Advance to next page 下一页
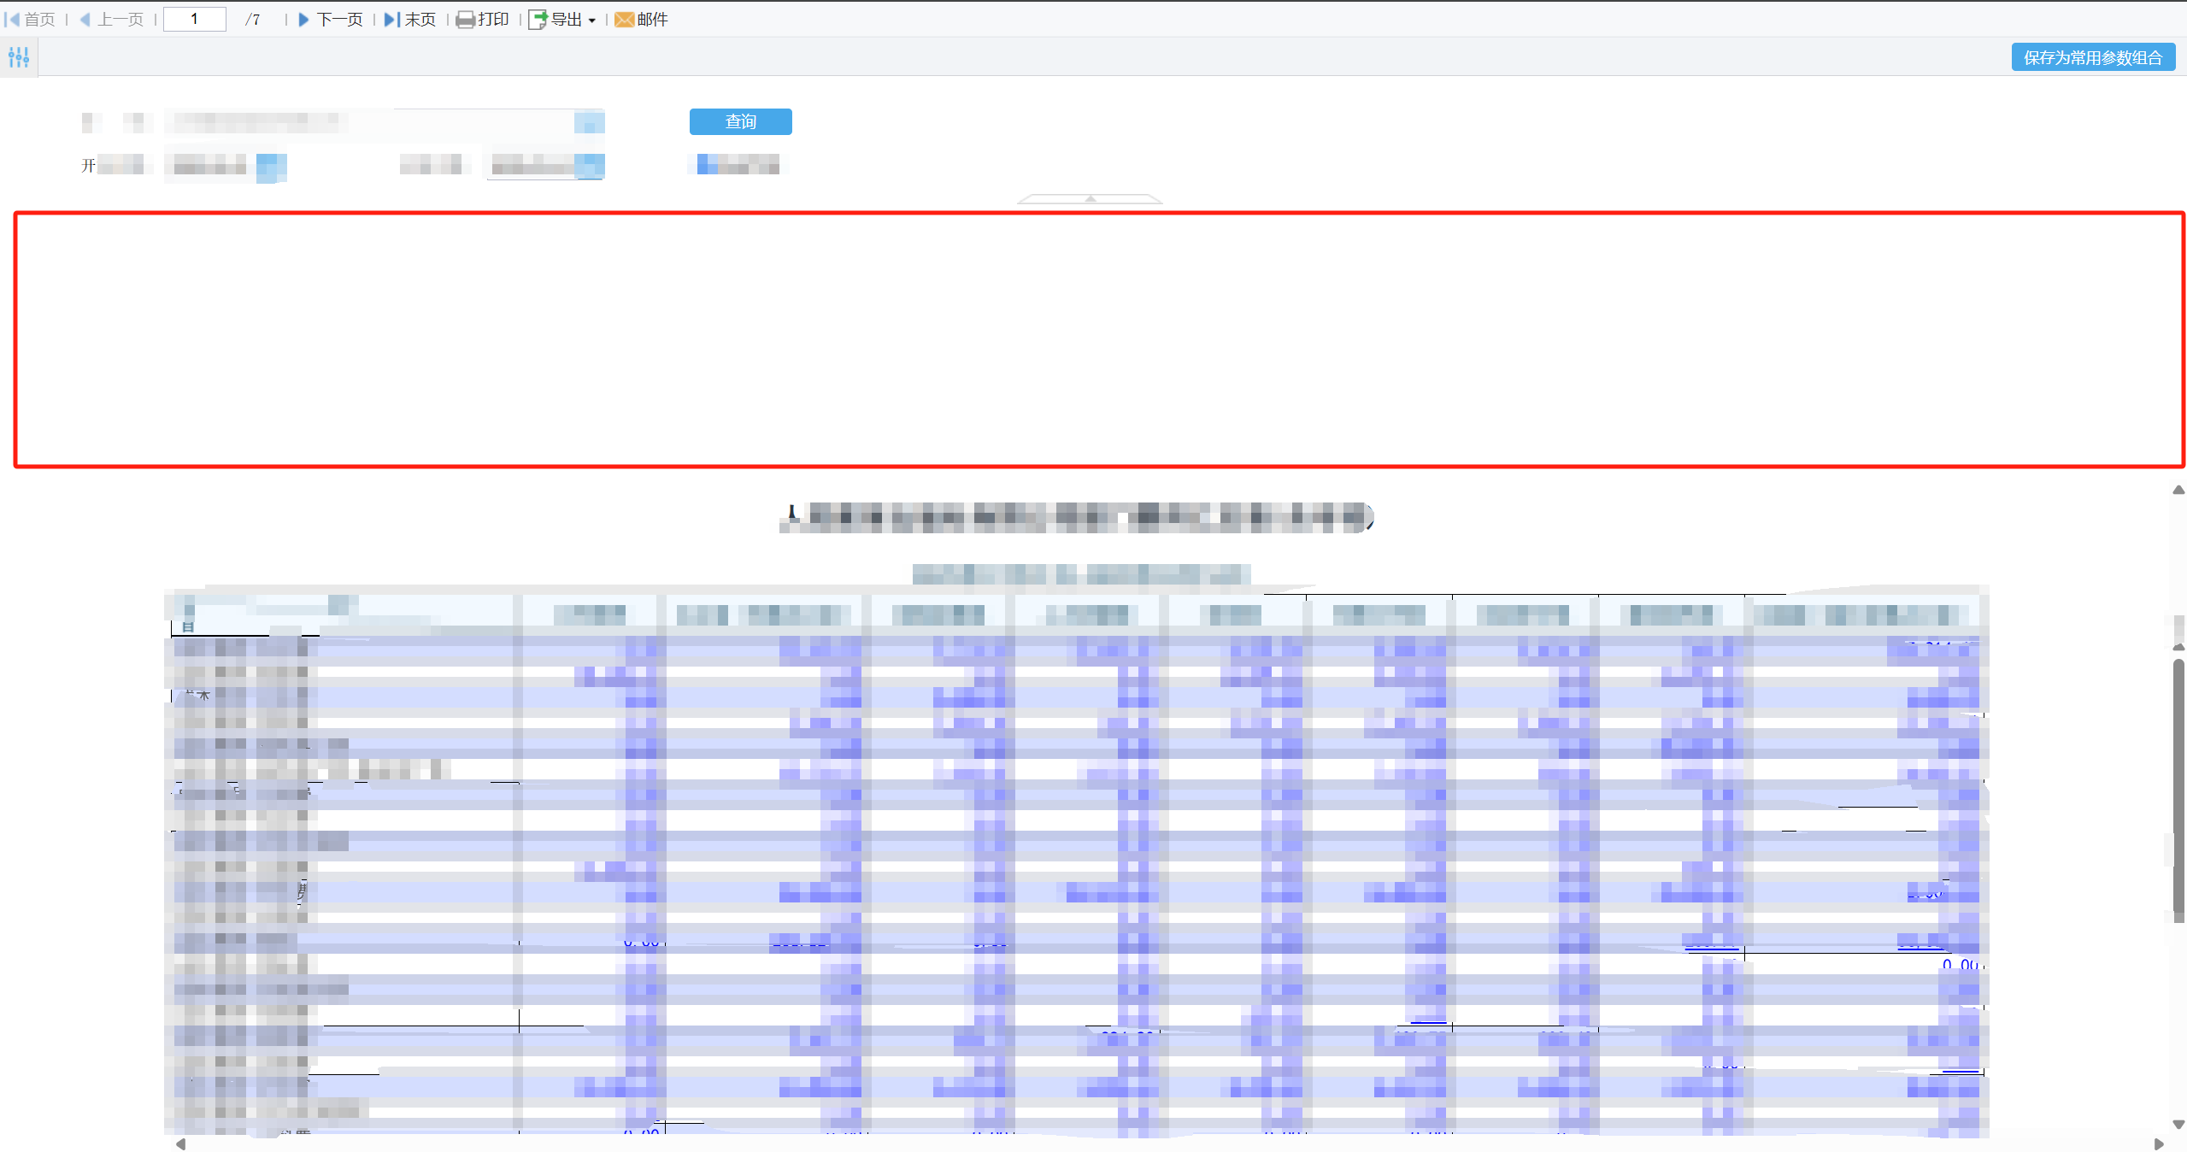The height and width of the screenshot is (1152, 2187). click(x=331, y=19)
